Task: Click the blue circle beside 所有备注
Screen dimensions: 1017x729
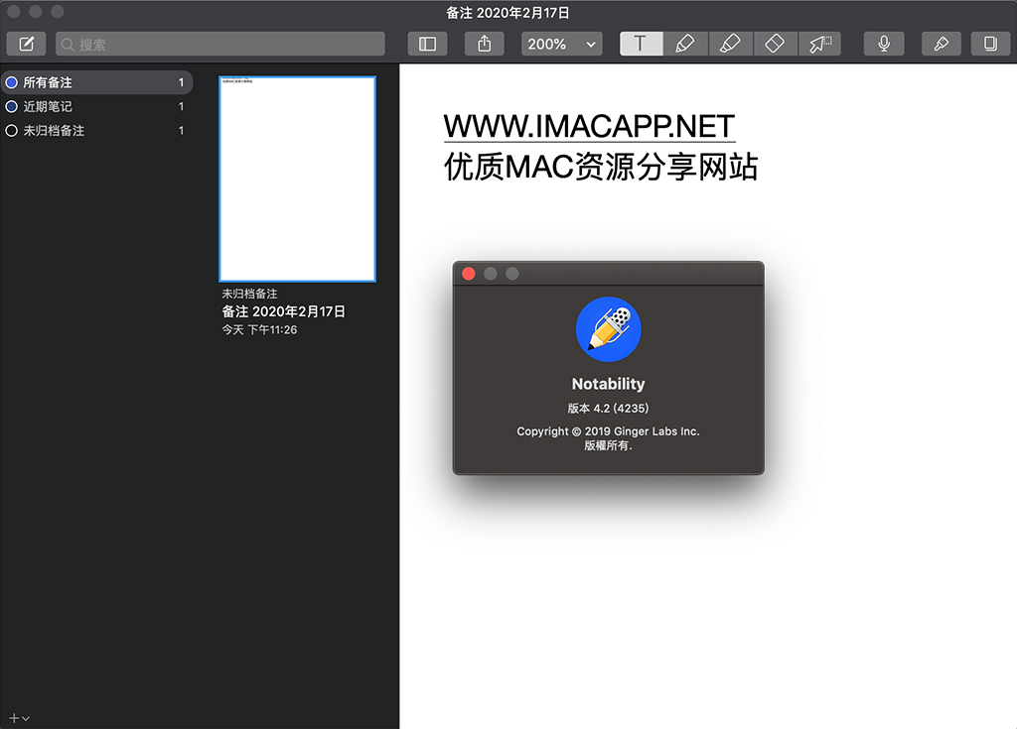Action: pyautogui.click(x=11, y=82)
